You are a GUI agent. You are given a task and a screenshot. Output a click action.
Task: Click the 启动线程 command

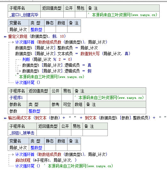tap(23, 160)
